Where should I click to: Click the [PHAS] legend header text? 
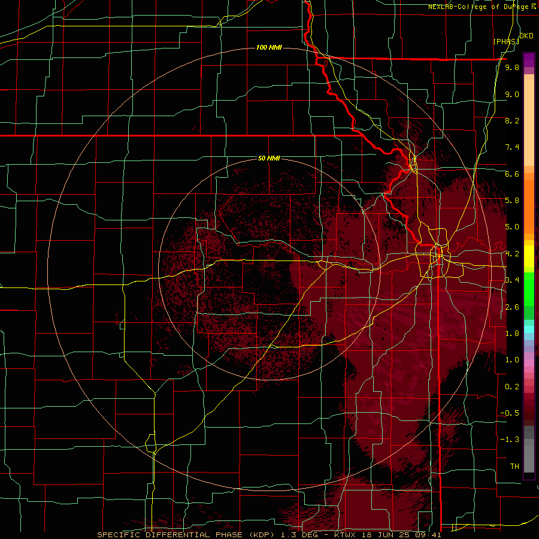coord(505,41)
